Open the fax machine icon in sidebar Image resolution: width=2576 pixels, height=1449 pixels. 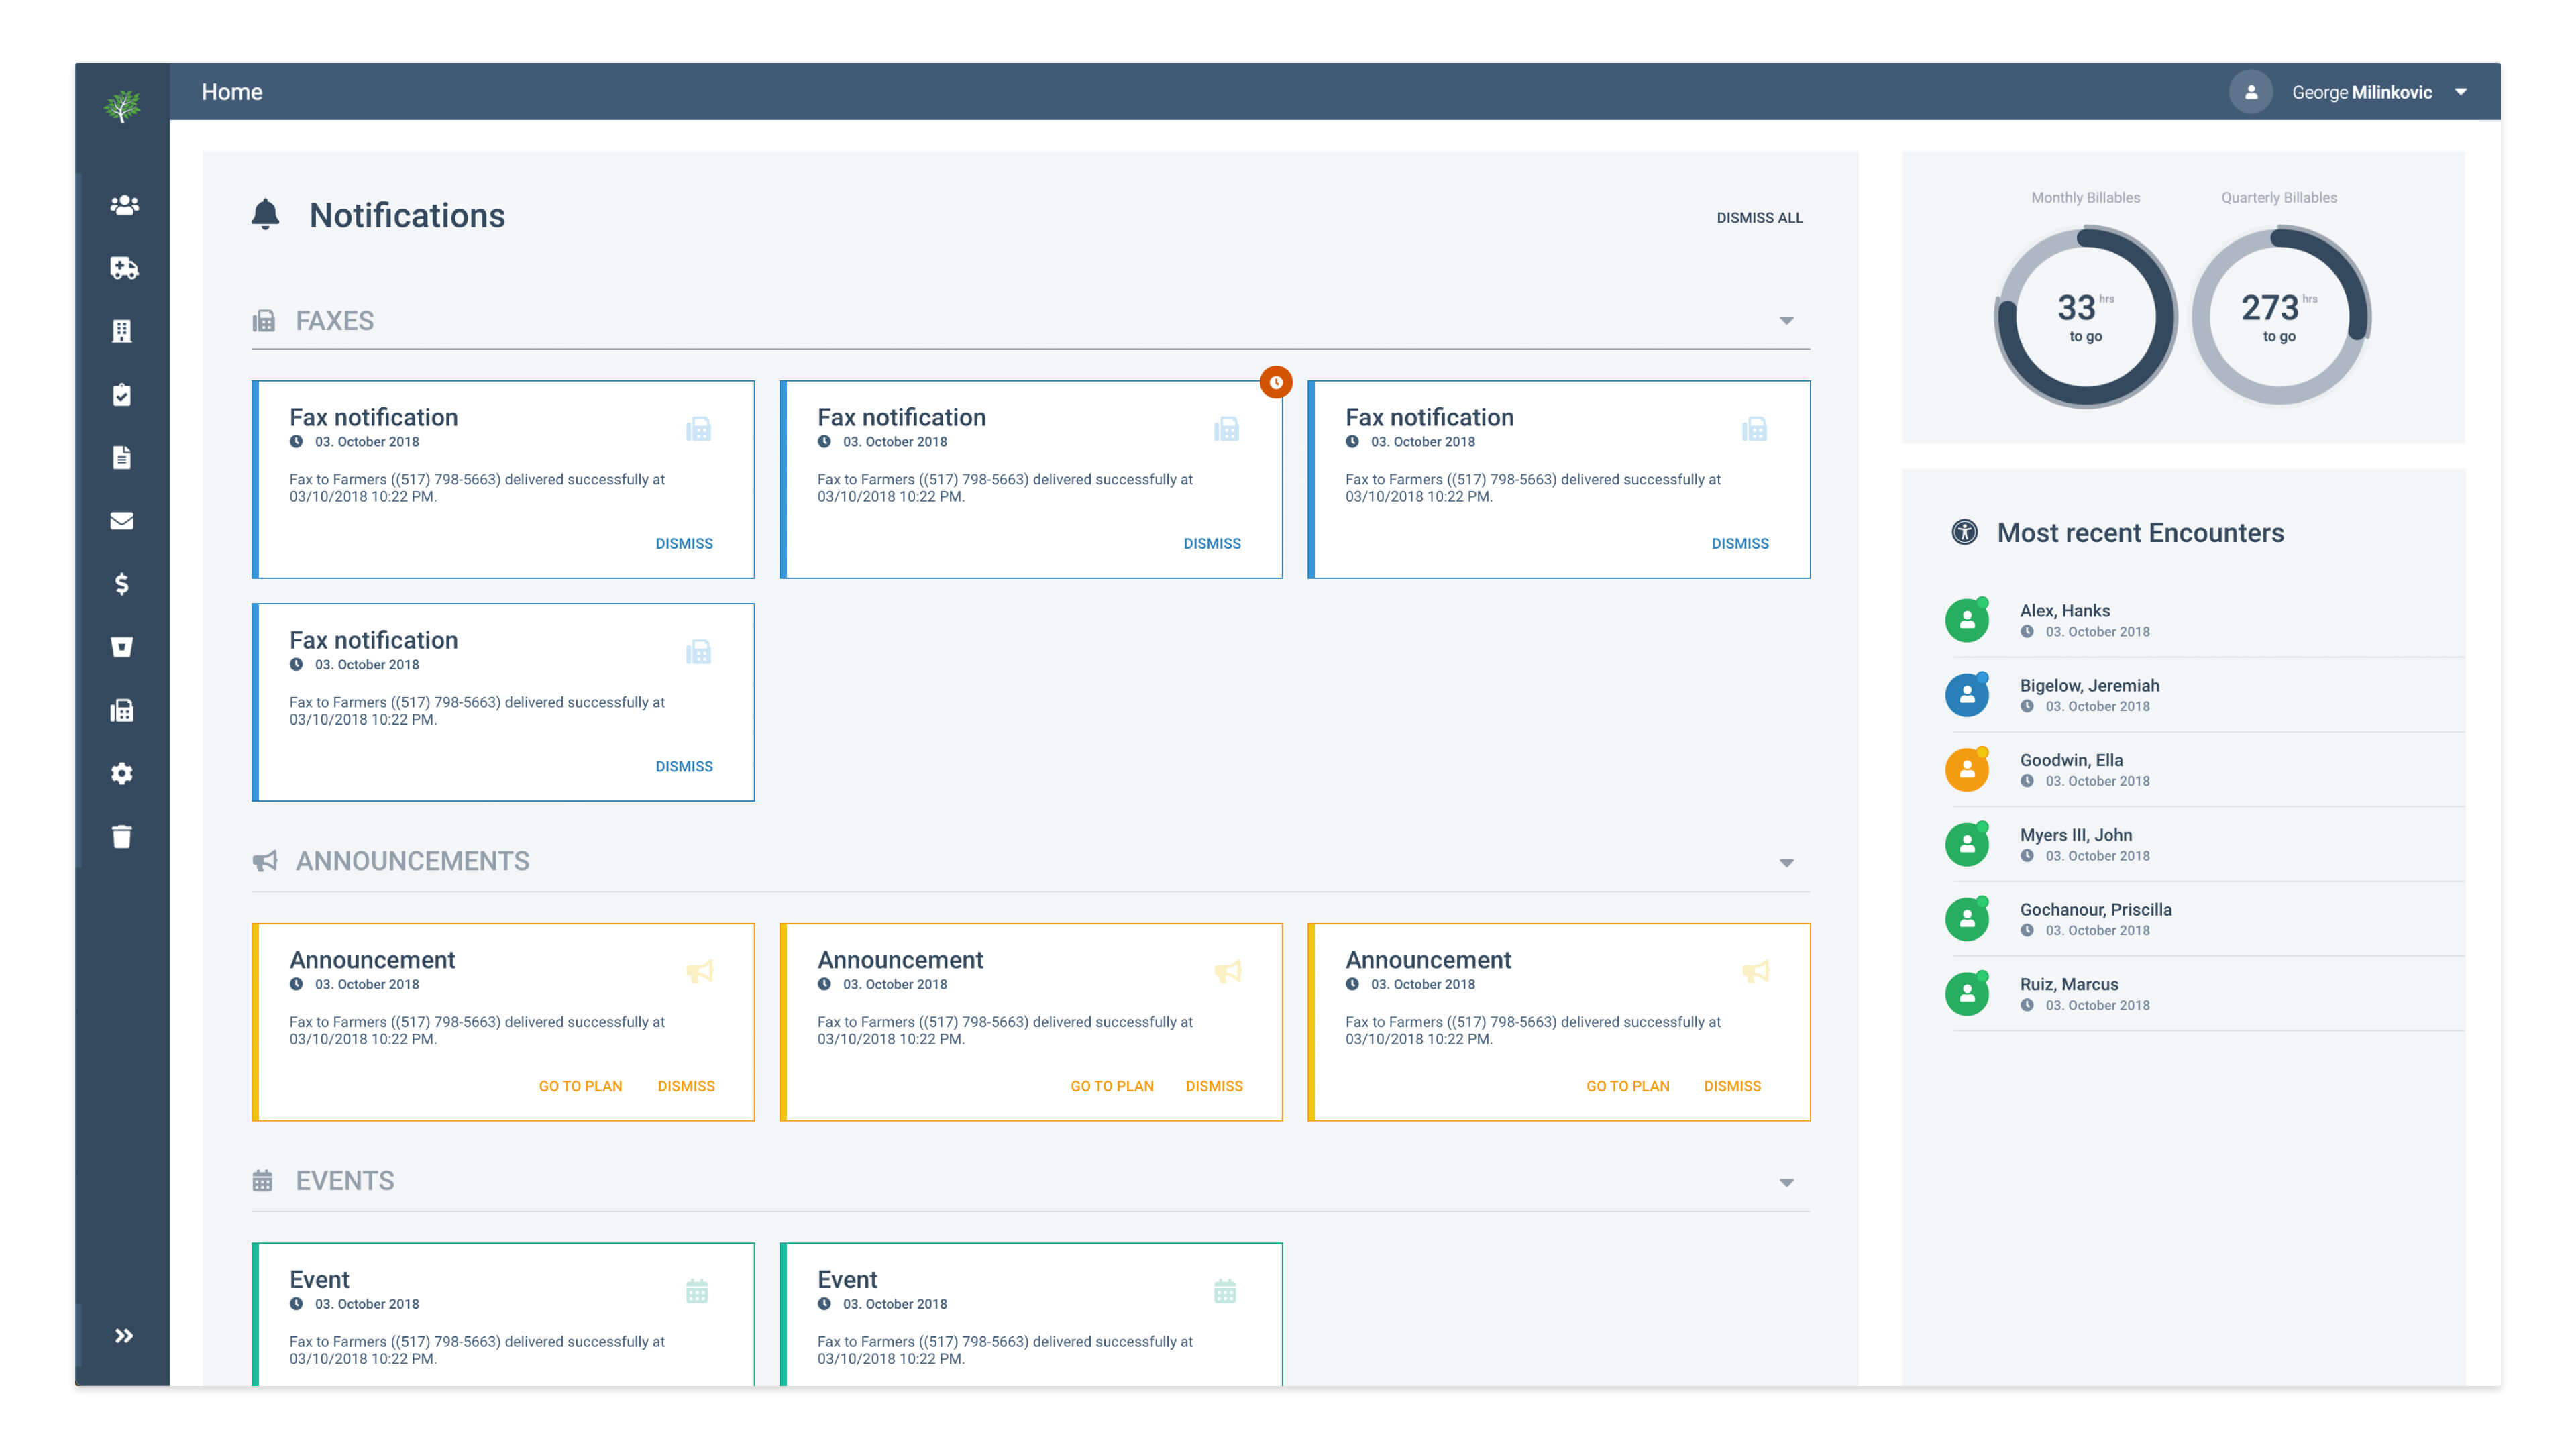[122, 710]
